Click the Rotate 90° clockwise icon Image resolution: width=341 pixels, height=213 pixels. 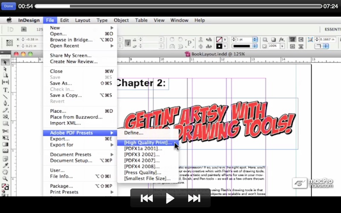coord(172,39)
